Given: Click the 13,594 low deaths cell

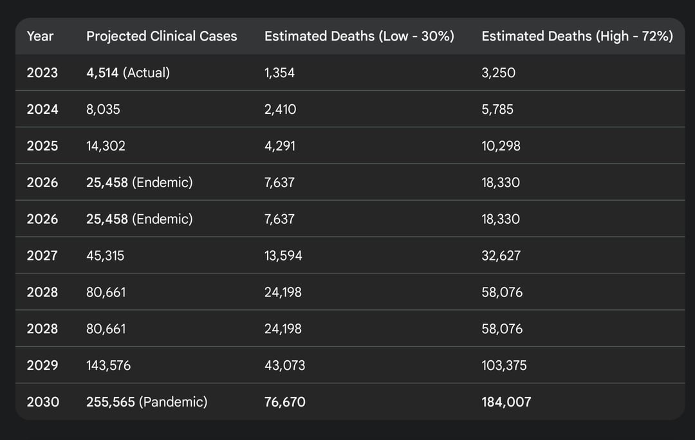Looking at the screenshot, I should (x=283, y=255).
